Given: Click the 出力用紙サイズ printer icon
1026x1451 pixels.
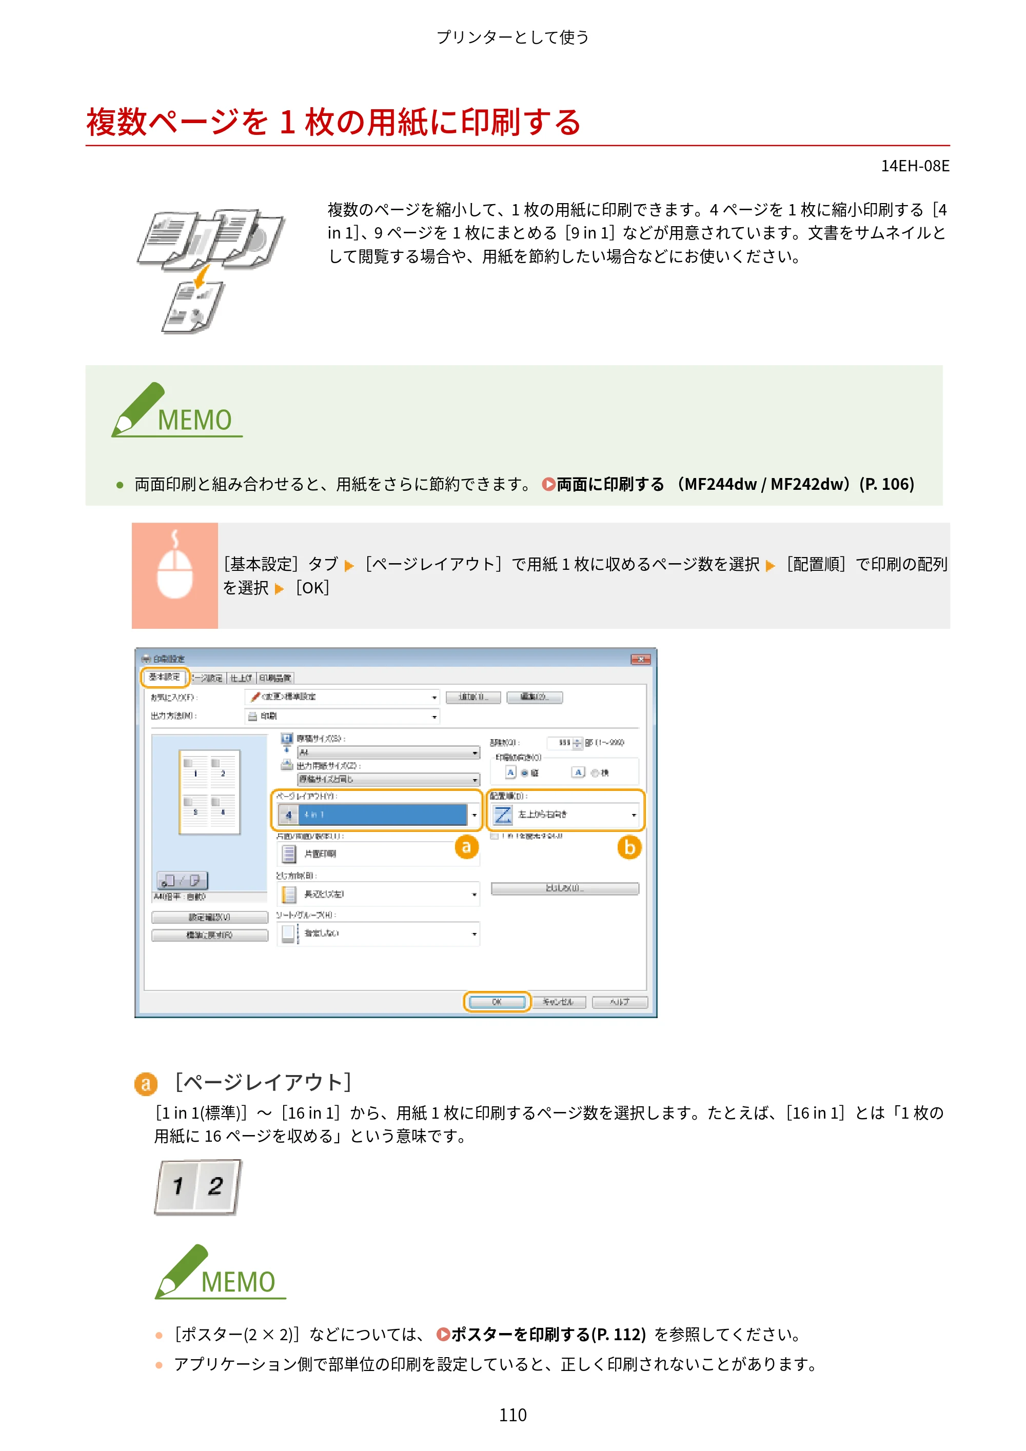Looking at the screenshot, I should coord(287,765).
